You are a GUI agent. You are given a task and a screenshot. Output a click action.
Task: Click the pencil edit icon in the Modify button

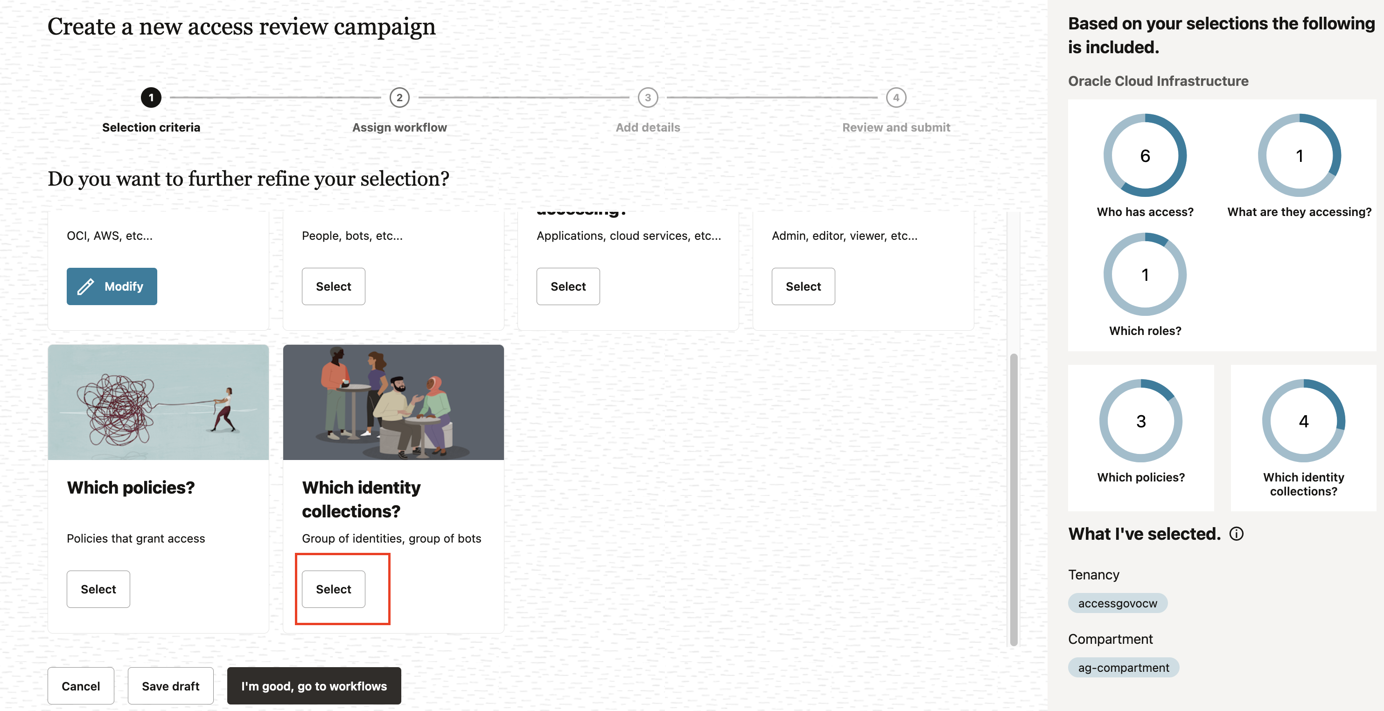(x=86, y=286)
